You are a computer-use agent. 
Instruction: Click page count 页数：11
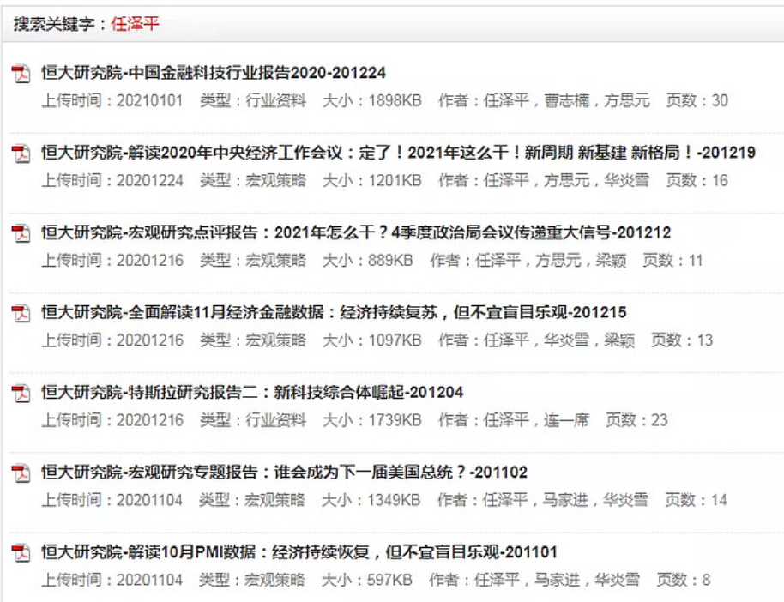click(x=673, y=261)
